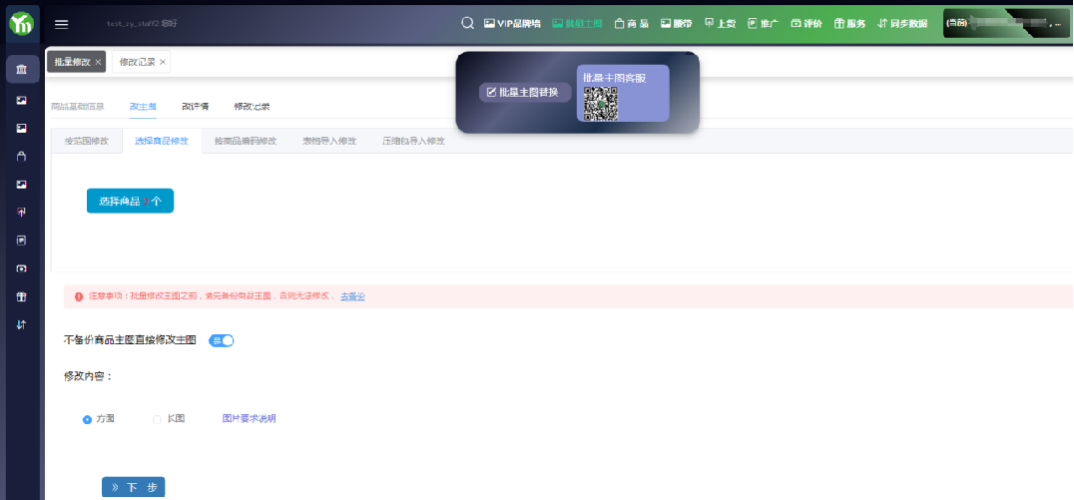Click the 去备份 link in warning
1074x500 pixels.
click(352, 296)
